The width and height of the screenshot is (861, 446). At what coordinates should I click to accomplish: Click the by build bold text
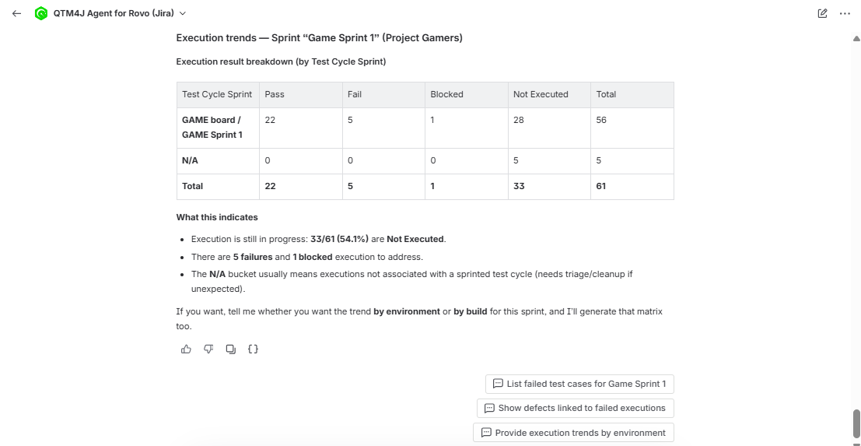click(470, 311)
